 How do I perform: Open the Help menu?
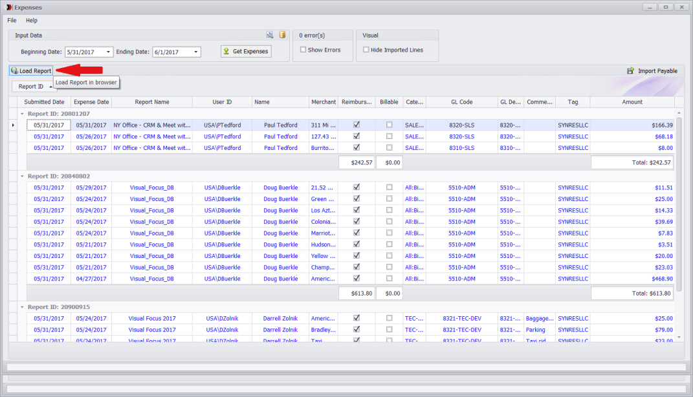pos(32,21)
